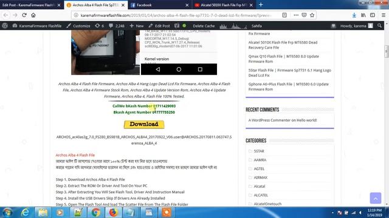Open Qmax Q10 Flash File link
This screenshot has height=218, width=389.
284,59
